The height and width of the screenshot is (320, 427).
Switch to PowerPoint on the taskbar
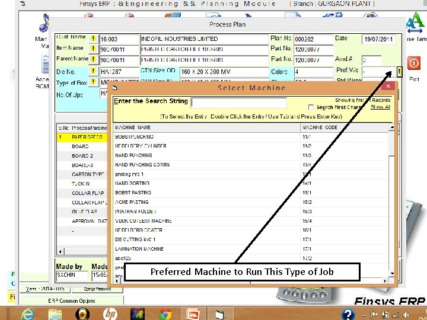[x=193, y=314]
